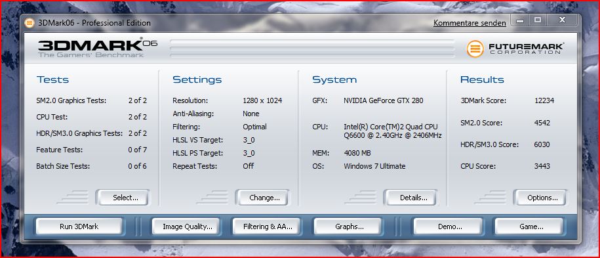Click the Anti-Aliasing value None
Screen dimensions: 600x258
pos(251,114)
